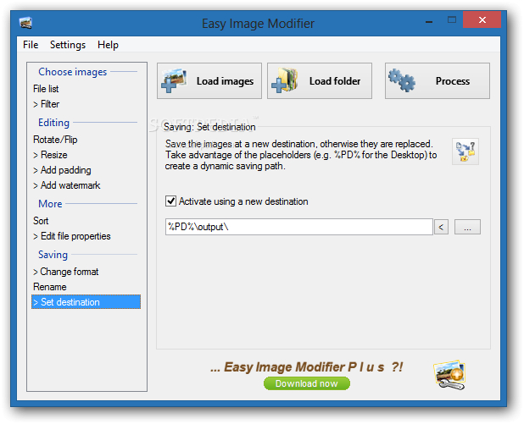Select Rotate/Flip in the sidebar
The width and height of the screenshot is (524, 424).
[55, 140]
